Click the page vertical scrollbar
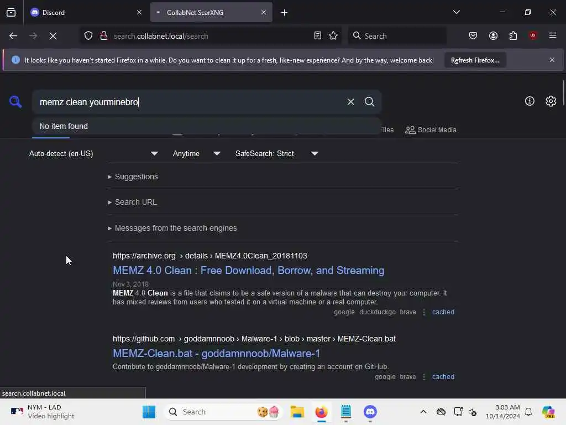The image size is (566, 425). click(563, 93)
